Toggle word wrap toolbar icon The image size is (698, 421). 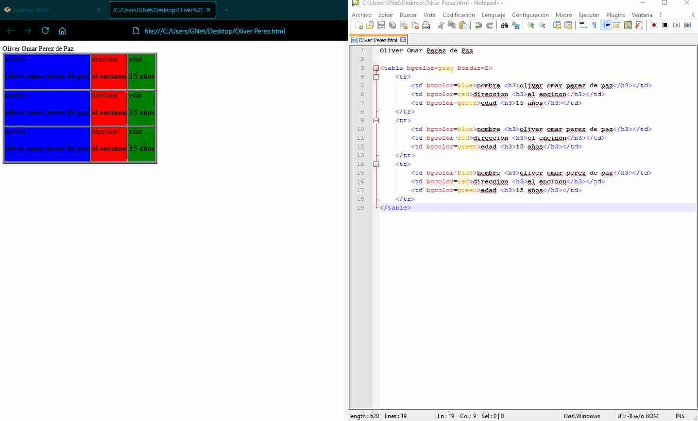coord(583,25)
